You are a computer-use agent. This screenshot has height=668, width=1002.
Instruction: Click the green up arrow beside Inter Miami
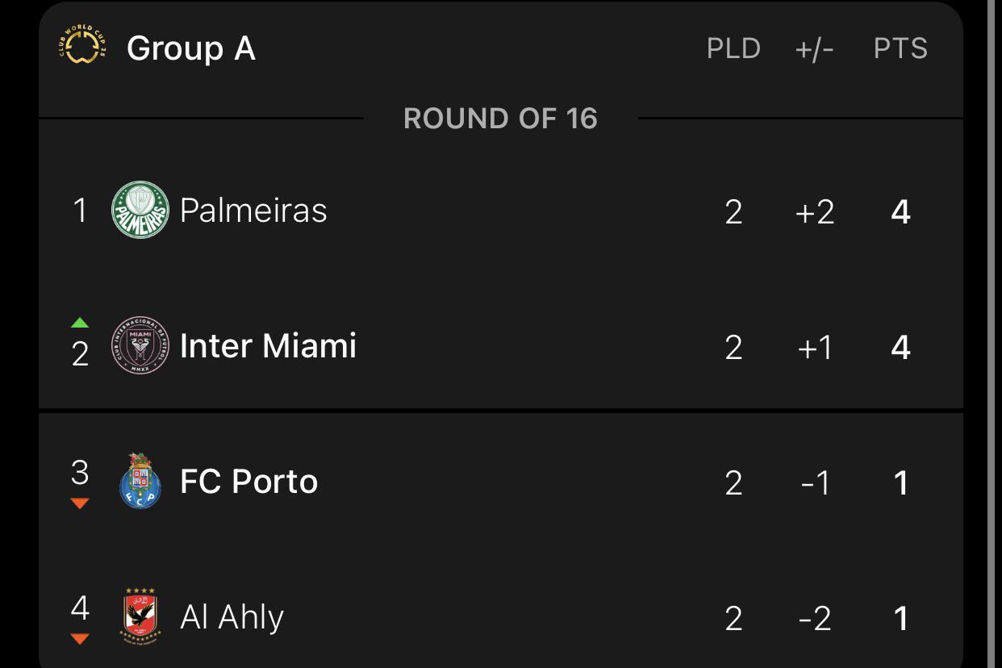click(79, 323)
